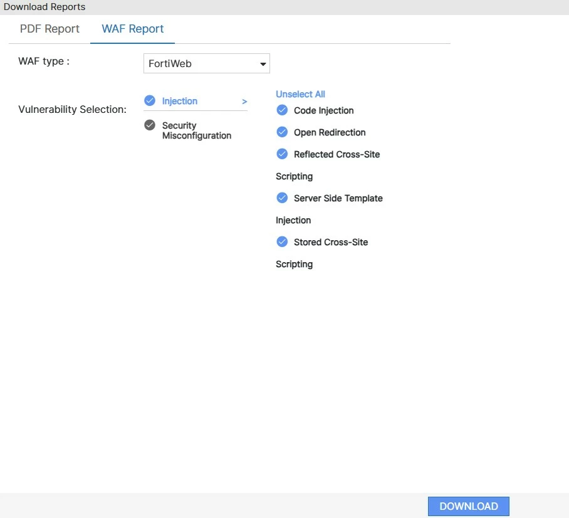Uncheck the Open Redirection option

282,132
